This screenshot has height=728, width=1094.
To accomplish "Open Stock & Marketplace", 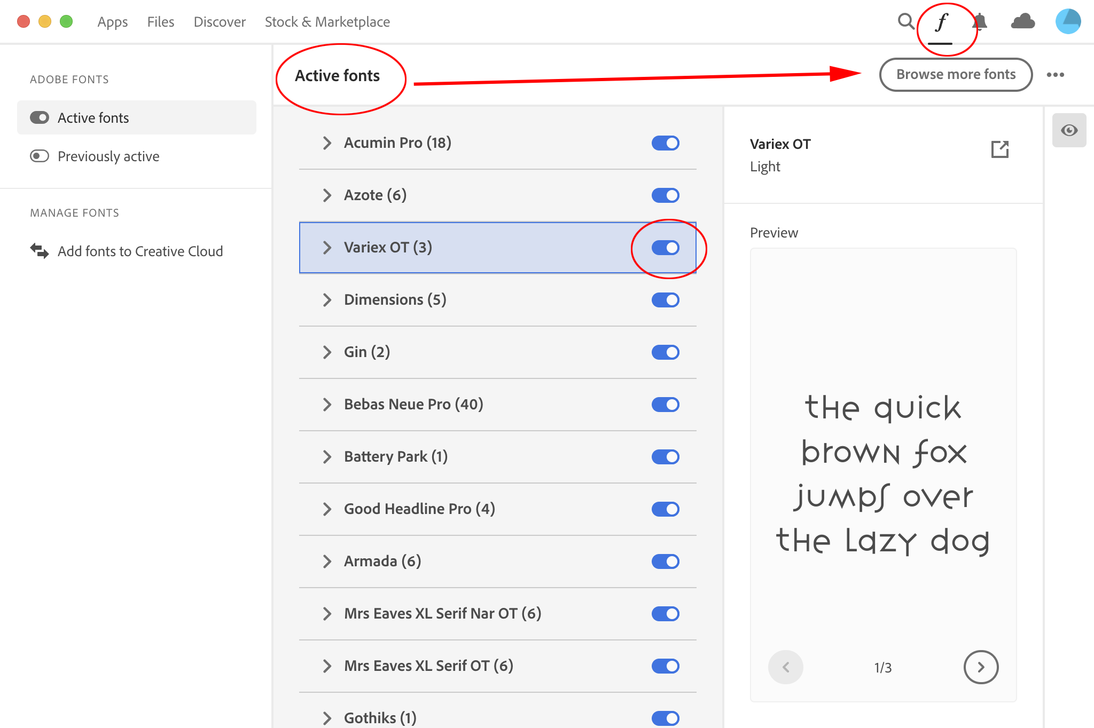I will [x=327, y=21].
